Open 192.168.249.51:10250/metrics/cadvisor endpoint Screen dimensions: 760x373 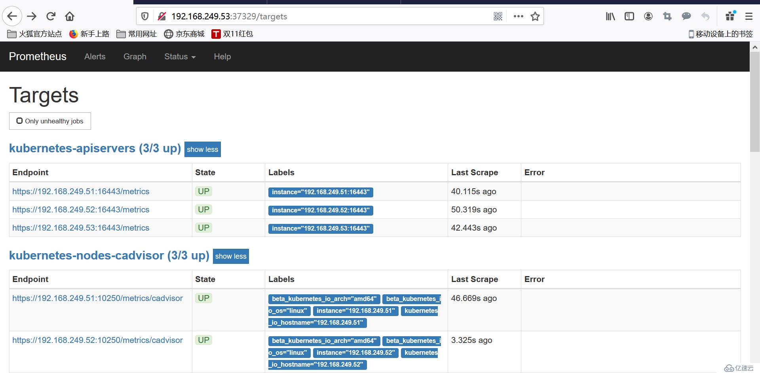point(97,298)
